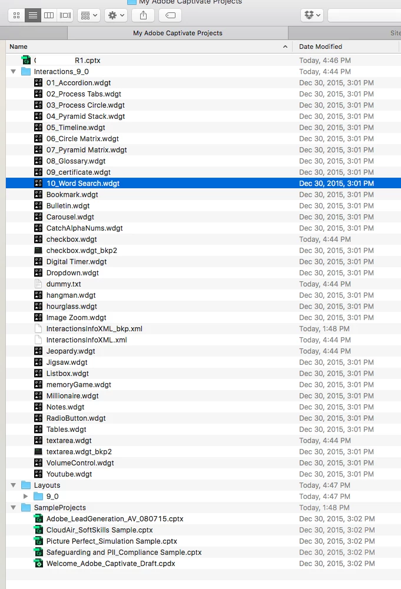
Task: Toggle sort order arrow in Name header
Action: 285,46
